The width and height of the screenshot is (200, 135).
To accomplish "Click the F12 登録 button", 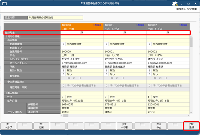I will pos(191,126).
